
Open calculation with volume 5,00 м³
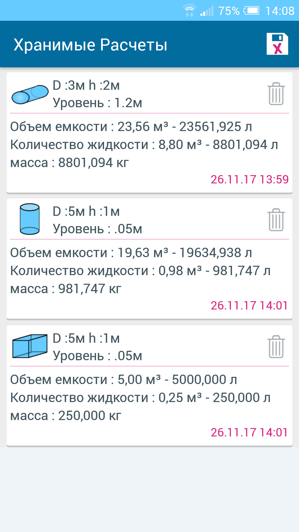tap(123, 380)
